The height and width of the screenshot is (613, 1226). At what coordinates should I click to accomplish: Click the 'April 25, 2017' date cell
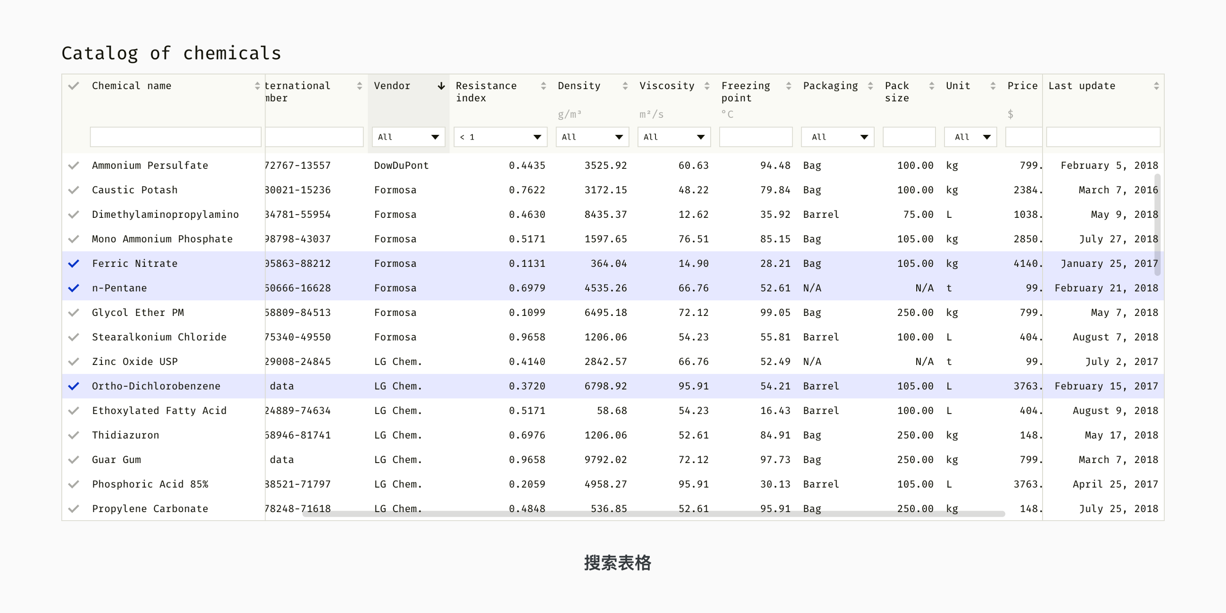(x=1115, y=484)
